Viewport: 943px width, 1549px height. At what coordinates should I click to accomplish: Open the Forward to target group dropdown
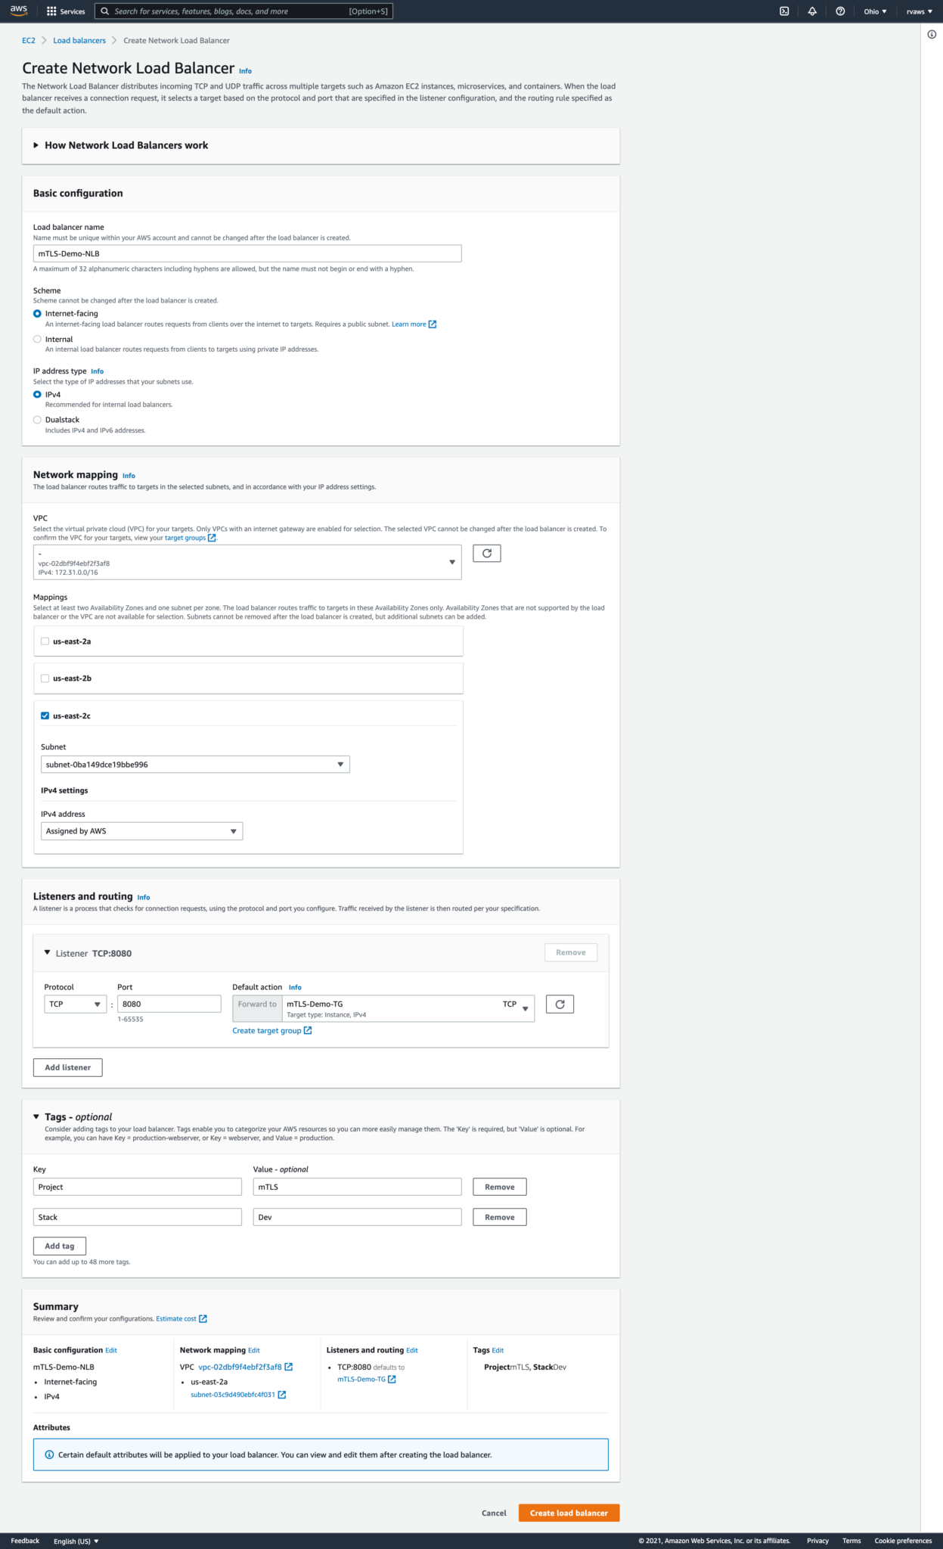(x=408, y=1009)
